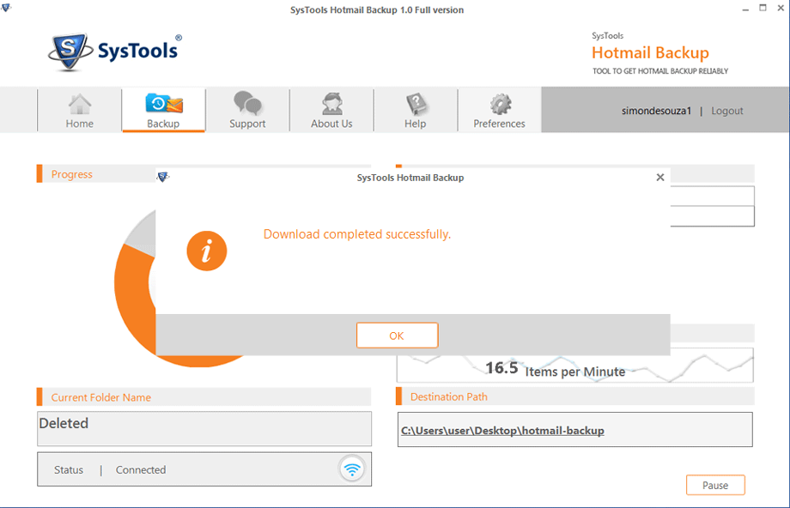
Task: Click the Preferences gear icon
Action: pos(501,105)
